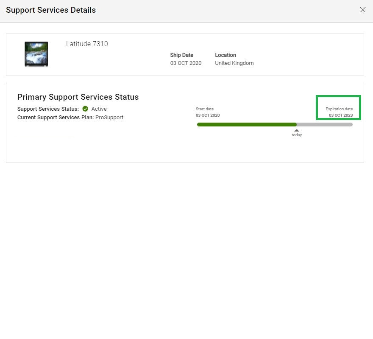Click the Current Support Services Plan label

pos(55,118)
